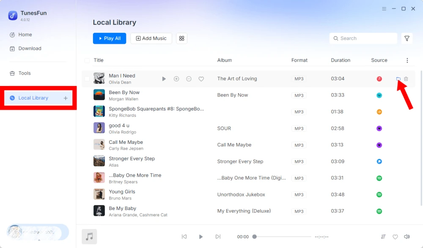Click Britney Spears artist name
Screen dimensions: 423x248
123,182
